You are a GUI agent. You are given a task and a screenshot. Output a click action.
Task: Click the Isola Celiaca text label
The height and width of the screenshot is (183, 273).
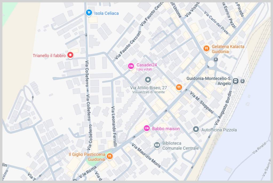(106, 13)
